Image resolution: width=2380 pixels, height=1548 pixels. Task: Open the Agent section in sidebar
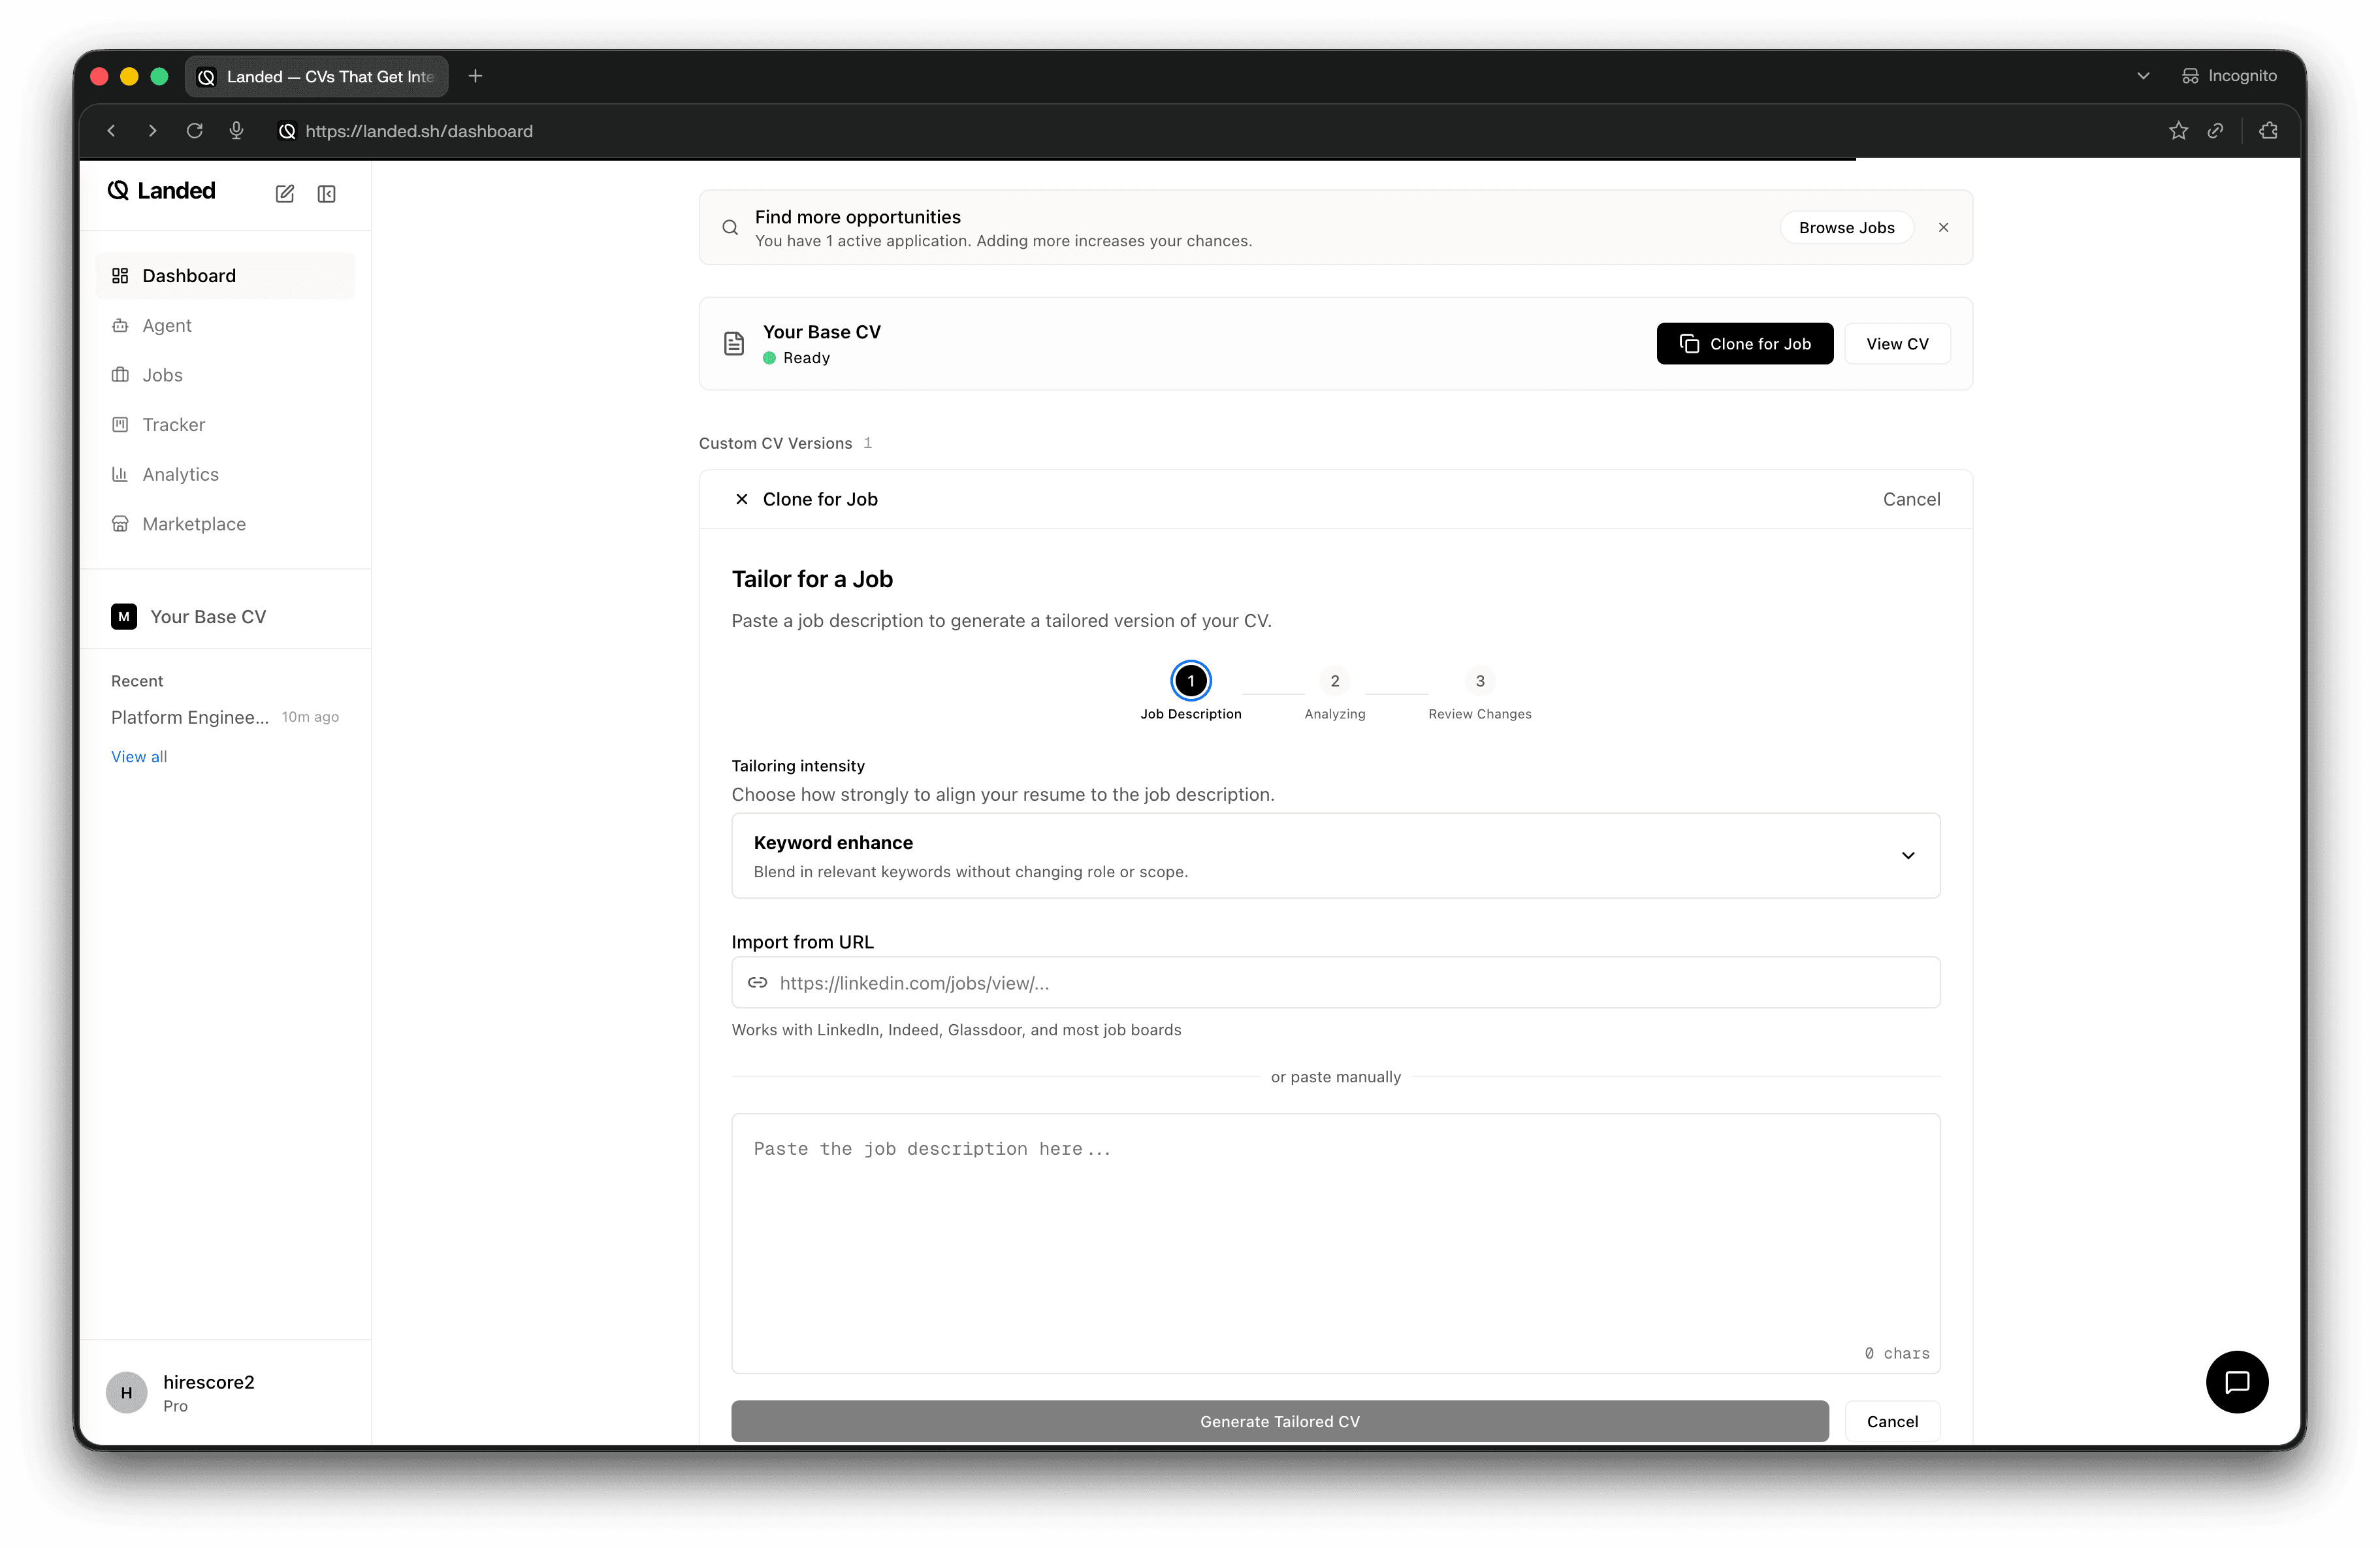coord(120,325)
